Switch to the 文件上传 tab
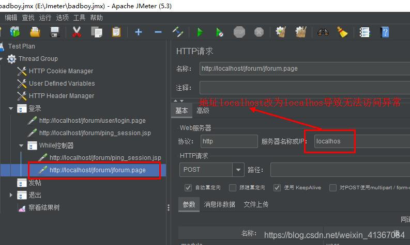410x245 pixels. (x=256, y=204)
